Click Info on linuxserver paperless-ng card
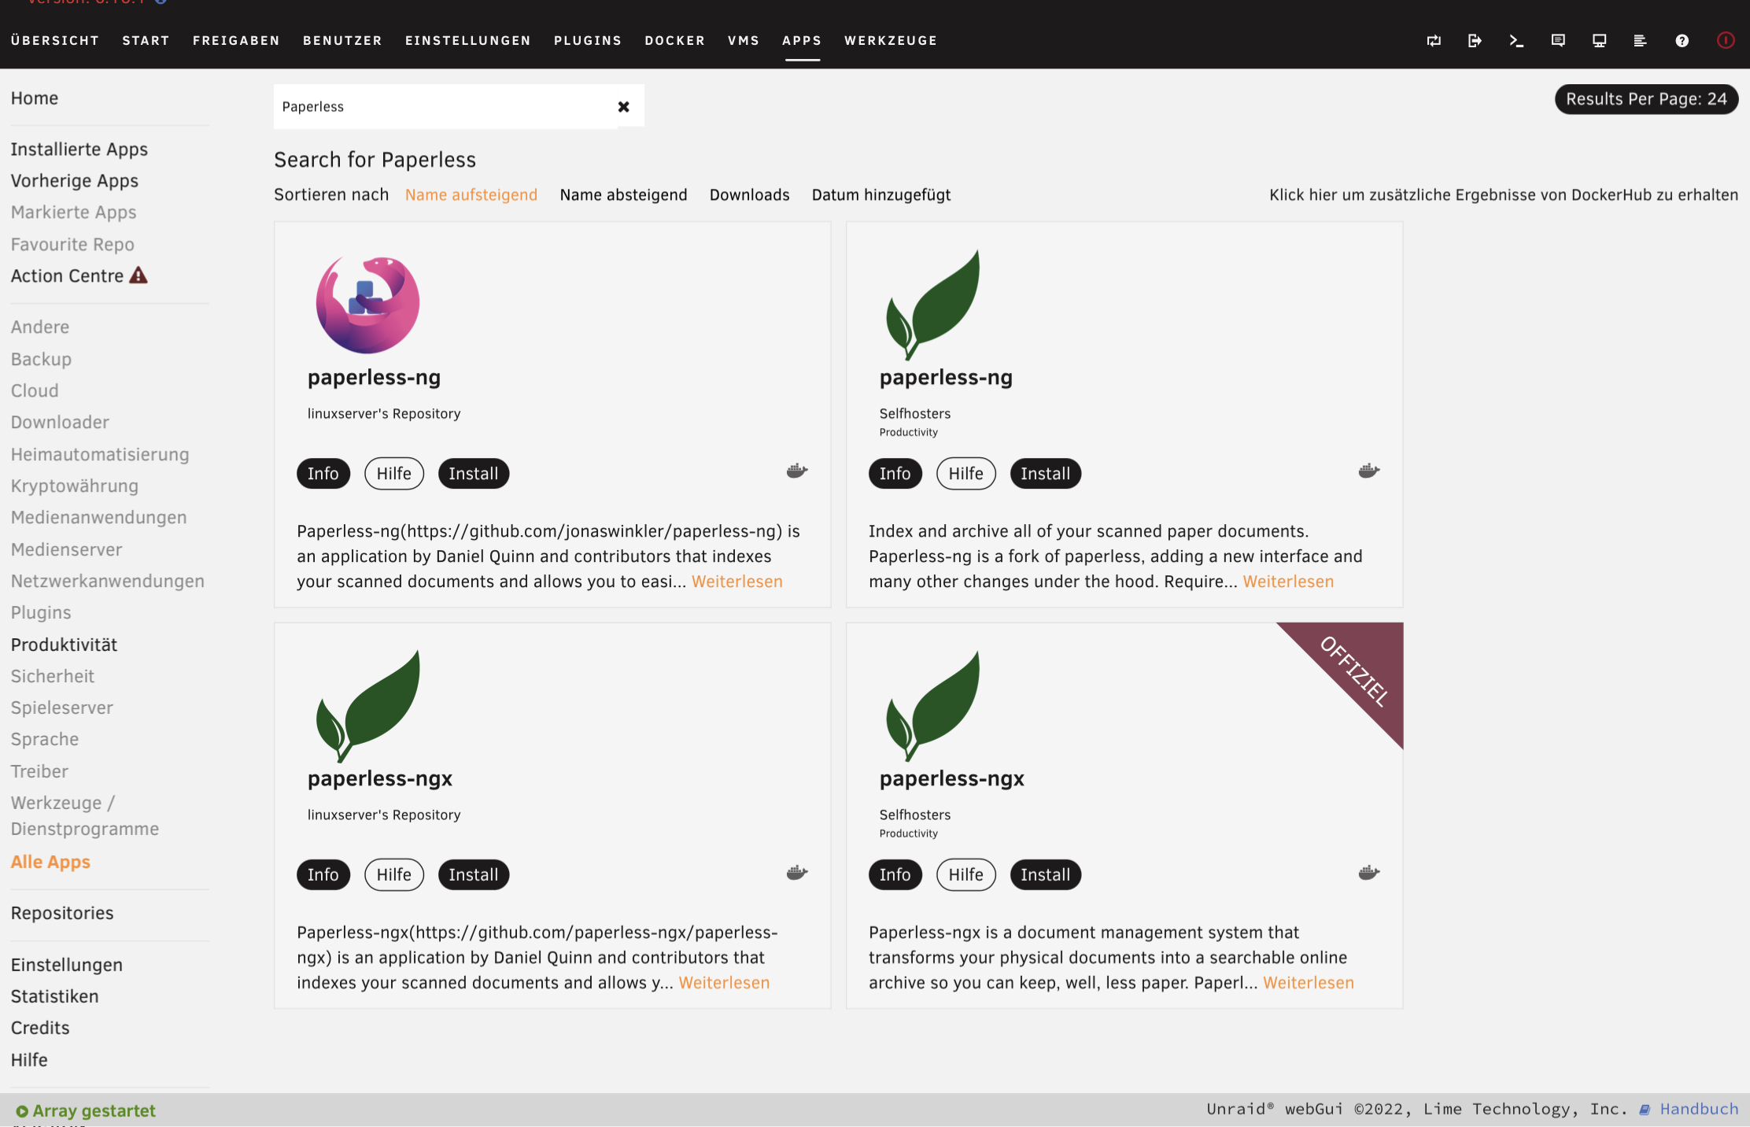The height and width of the screenshot is (1127, 1750). (x=323, y=474)
